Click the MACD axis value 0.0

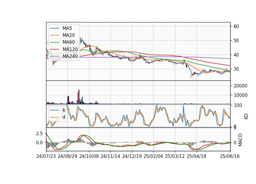[39, 143]
